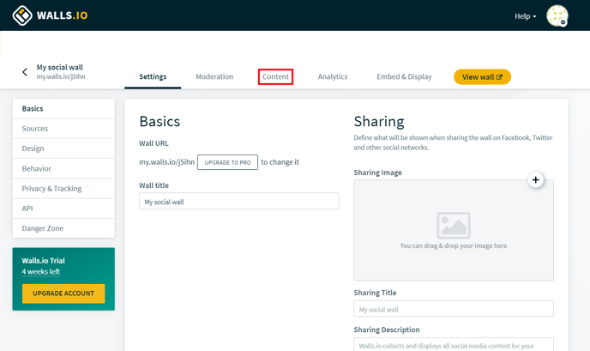Click into the Sharing Description text field
The width and height of the screenshot is (590, 351).
click(x=454, y=345)
